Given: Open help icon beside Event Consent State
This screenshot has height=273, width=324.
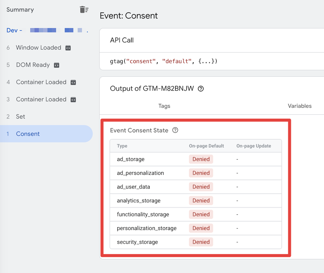Looking at the screenshot, I should coord(175,130).
